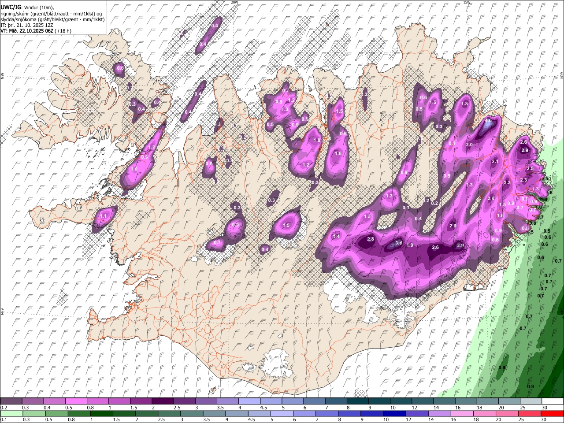564x423 pixels.
Task: Click the dull mauve 0.2 snow legend swatch
Action: (11, 401)
